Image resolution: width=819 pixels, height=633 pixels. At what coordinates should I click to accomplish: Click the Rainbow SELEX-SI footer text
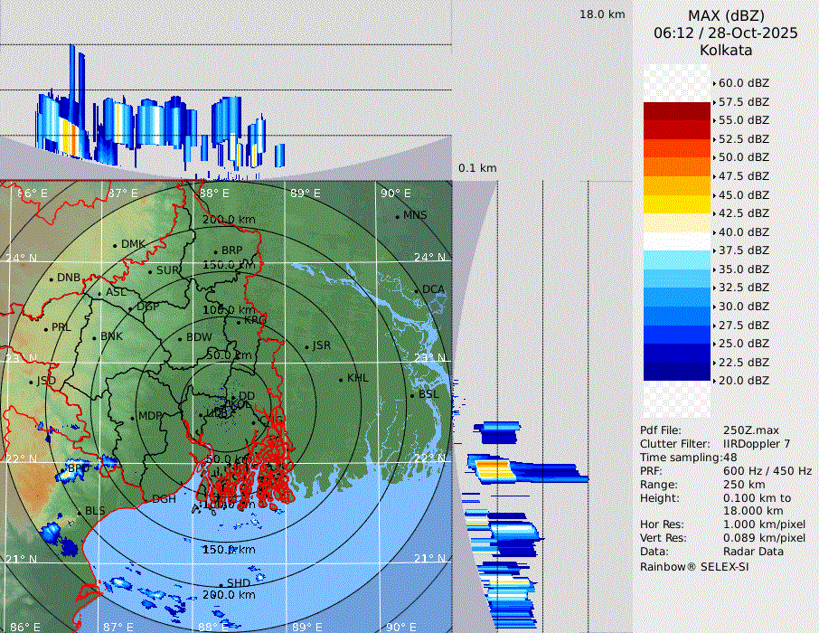coord(694,566)
